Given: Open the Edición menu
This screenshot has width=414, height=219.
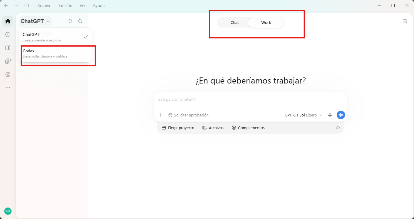Looking at the screenshot, I should (66, 5).
